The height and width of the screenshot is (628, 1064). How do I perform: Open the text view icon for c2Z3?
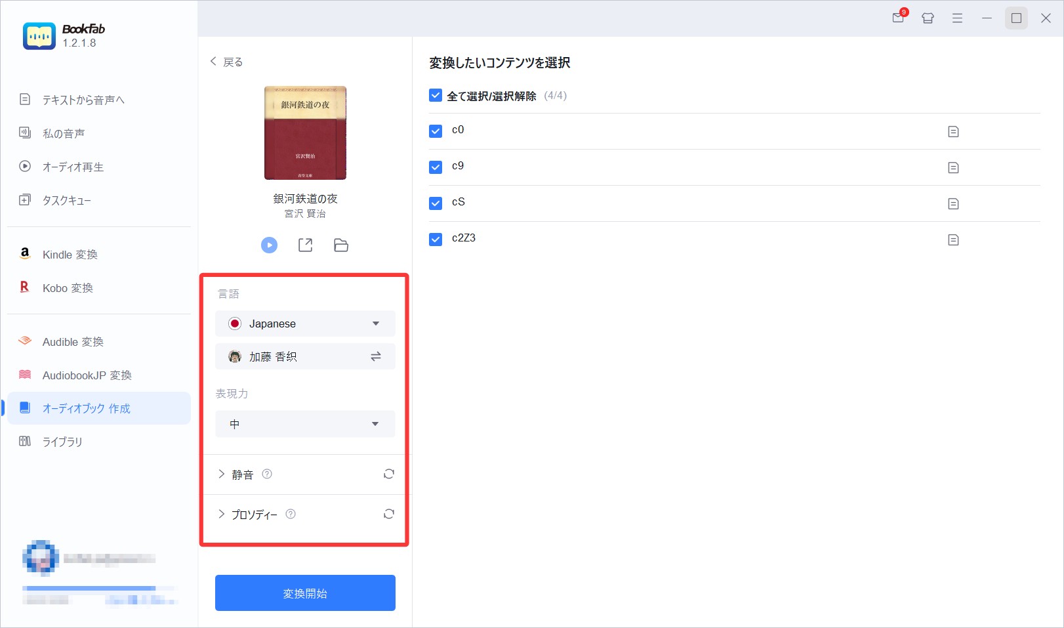953,240
